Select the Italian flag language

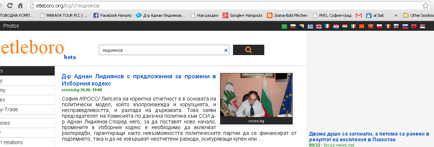(353, 26)
